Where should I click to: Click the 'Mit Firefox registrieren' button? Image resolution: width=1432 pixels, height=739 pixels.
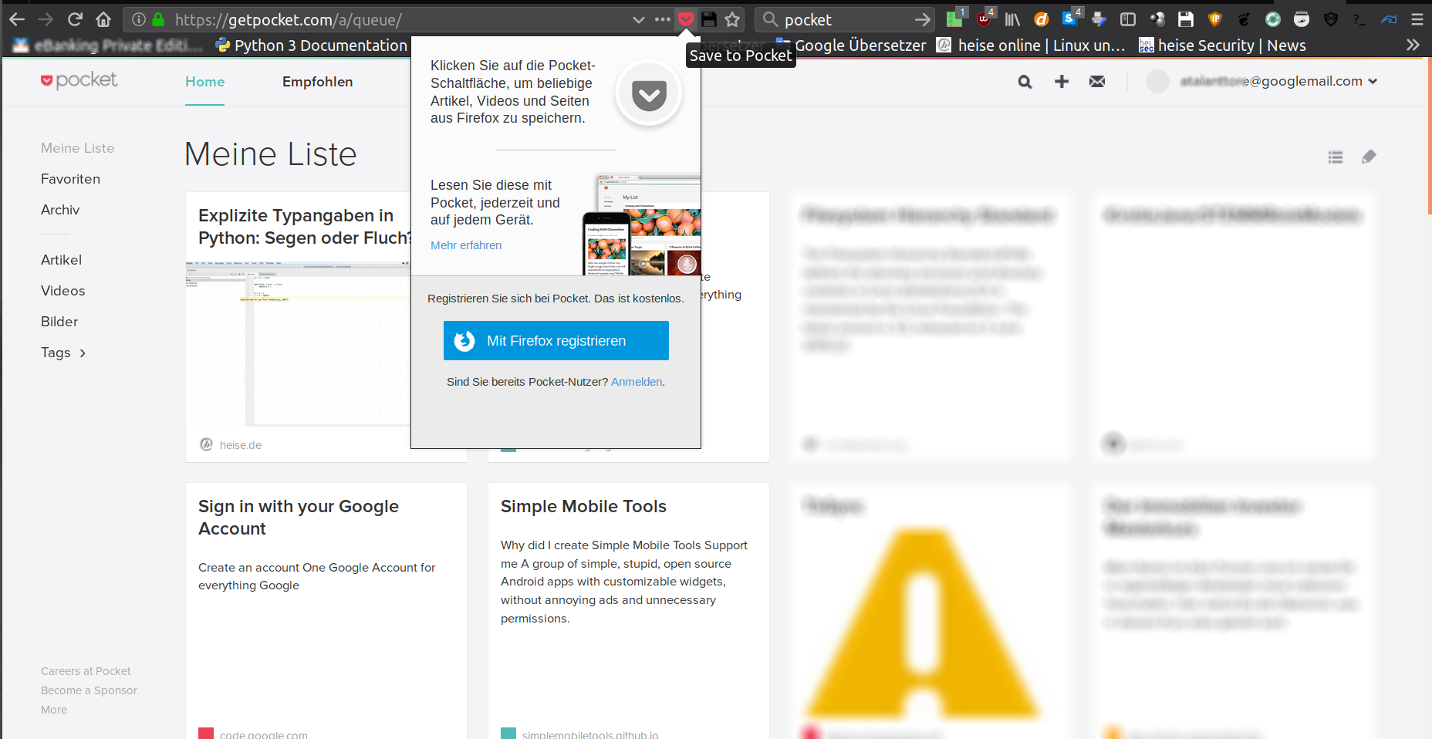[556, 341]
